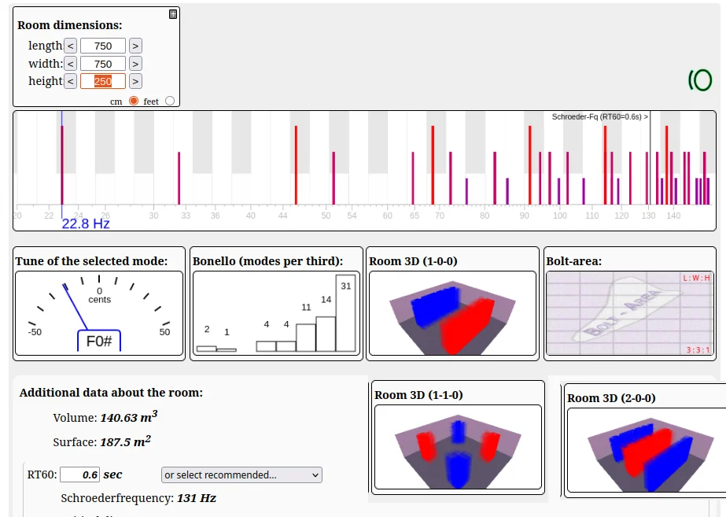Screen dimensions: 726x517
Task: Open the Room 3D (1-0-0) view
Action: click(453, 313)
